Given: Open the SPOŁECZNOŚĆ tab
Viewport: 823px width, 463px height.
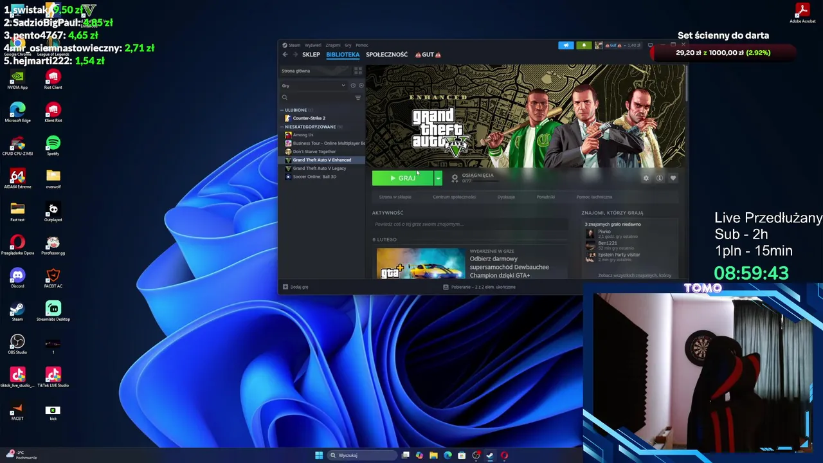Looking at the screenshot, I should 387,55.
